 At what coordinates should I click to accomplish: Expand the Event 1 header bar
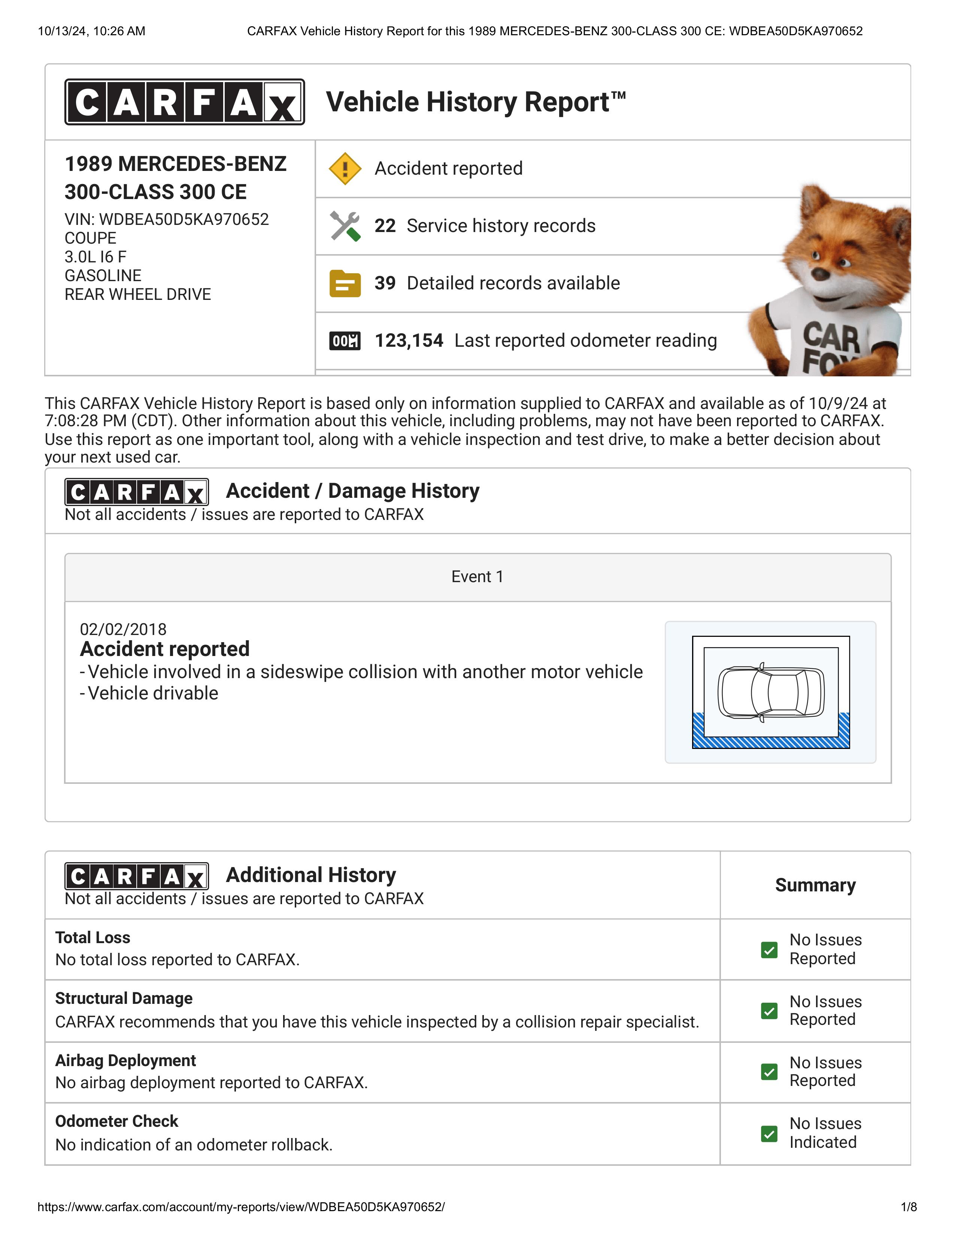[x=477, y=577]
